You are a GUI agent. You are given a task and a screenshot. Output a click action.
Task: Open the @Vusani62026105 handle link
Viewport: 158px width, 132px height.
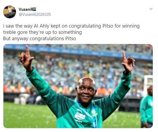point(35,14)
